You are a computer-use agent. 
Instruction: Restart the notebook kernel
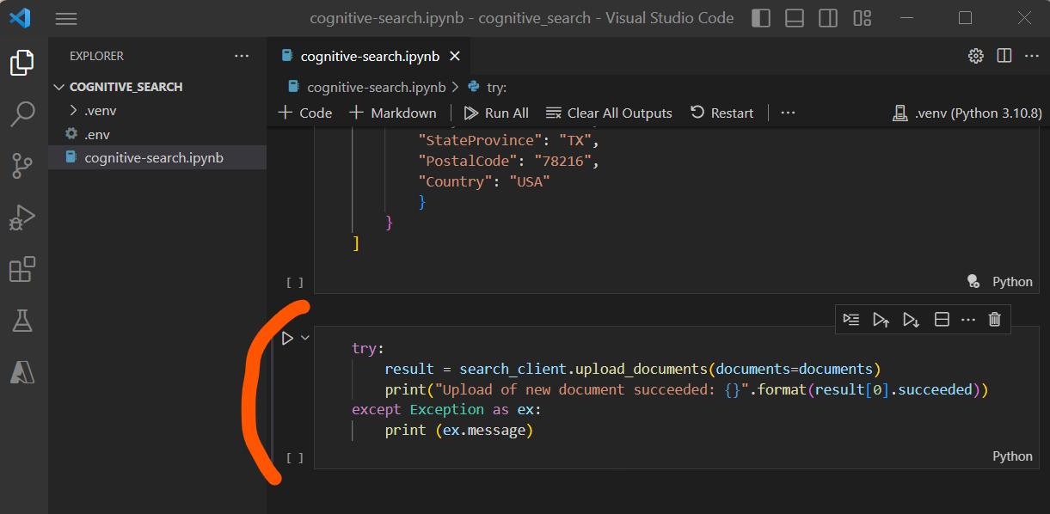tap(721, 113)
